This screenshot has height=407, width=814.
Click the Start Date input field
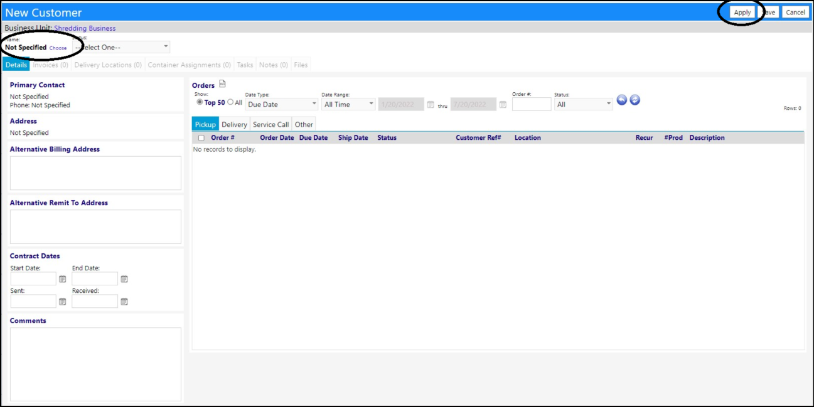[33, 278]
